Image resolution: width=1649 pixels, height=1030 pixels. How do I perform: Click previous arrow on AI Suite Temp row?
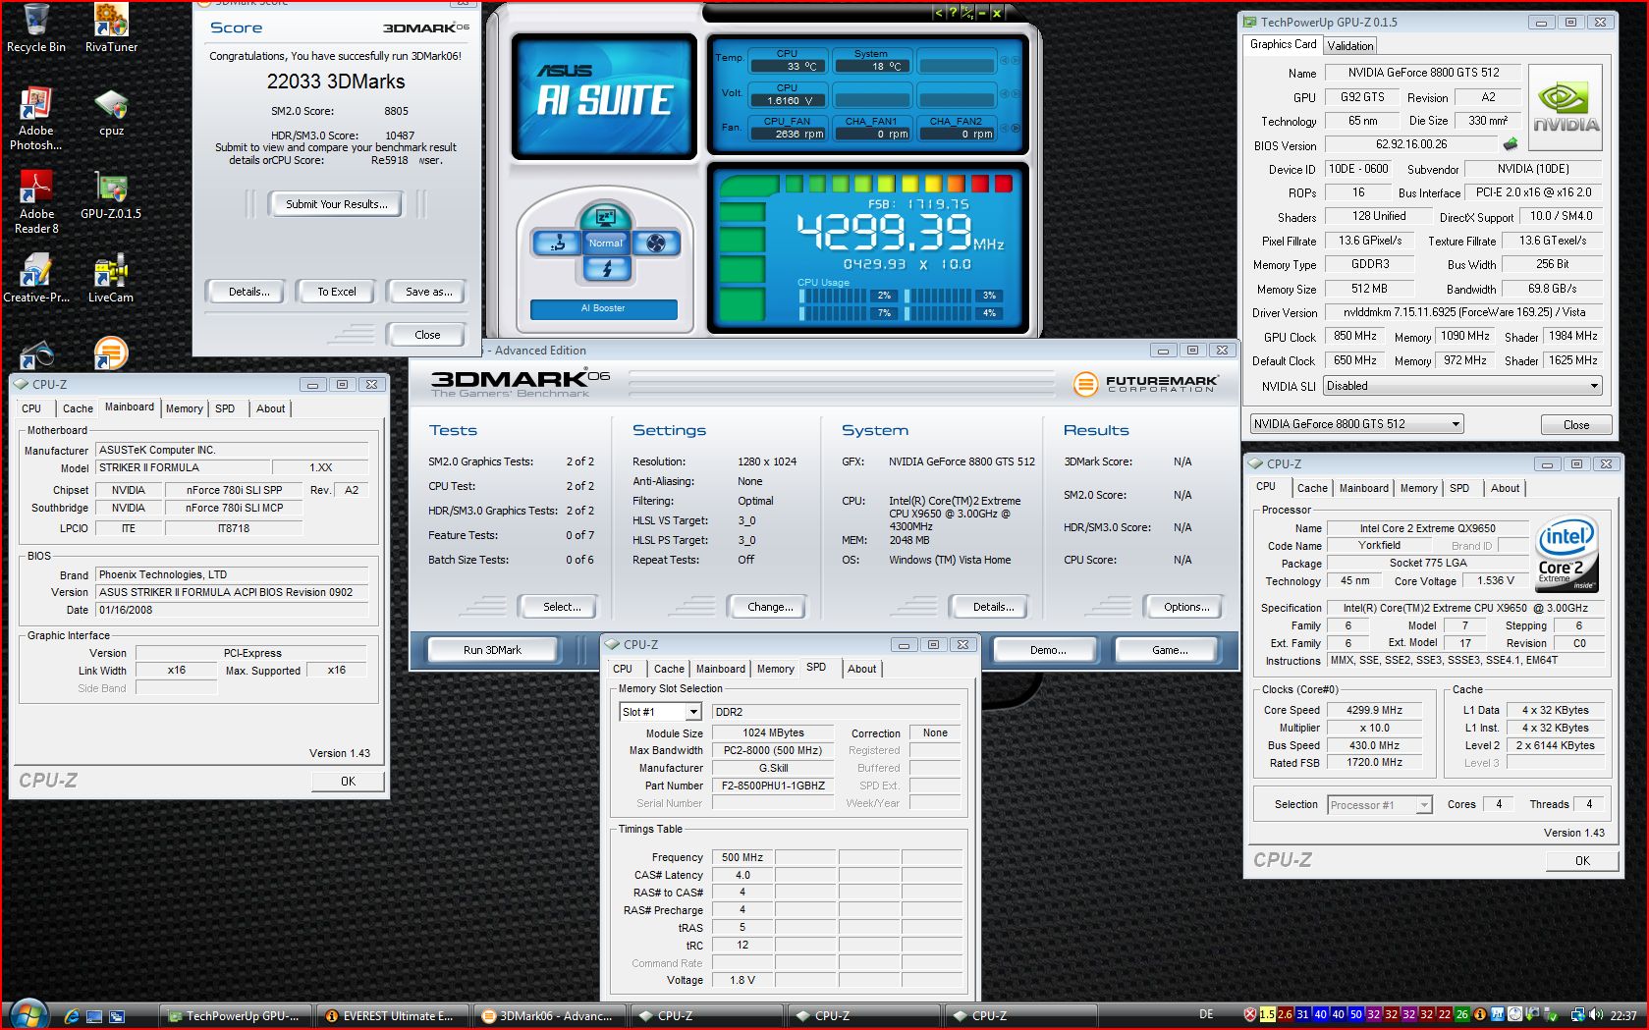(1004, 60)
